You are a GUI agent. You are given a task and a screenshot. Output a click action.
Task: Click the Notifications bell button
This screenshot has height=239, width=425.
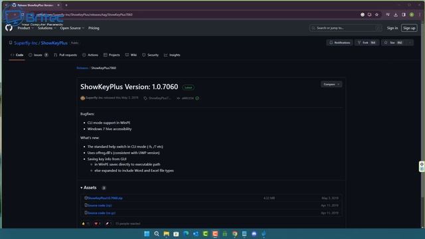(339, 42)
